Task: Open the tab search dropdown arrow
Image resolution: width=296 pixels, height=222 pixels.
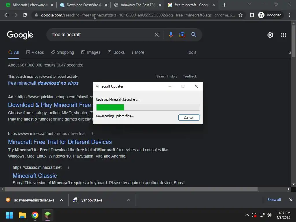Action: pyautogui.click(x=249, y=4)
